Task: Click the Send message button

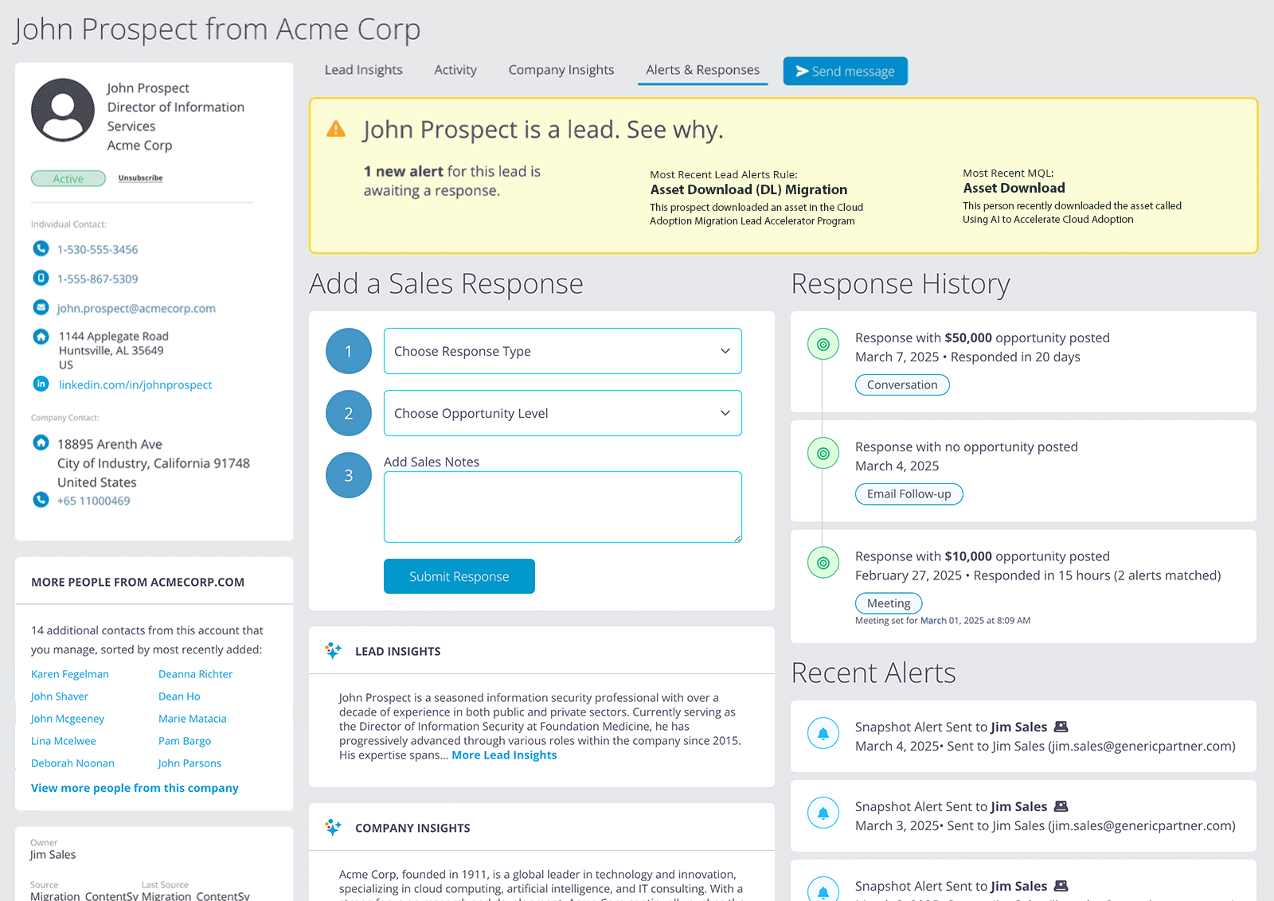Action: tap(845, 71)
